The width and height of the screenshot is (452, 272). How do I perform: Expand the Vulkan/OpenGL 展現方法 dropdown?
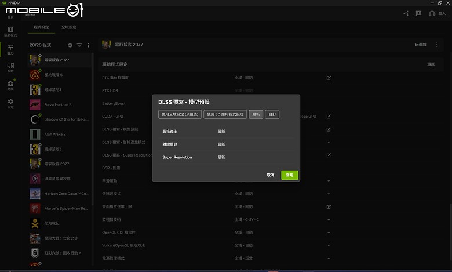pos(329,245)
